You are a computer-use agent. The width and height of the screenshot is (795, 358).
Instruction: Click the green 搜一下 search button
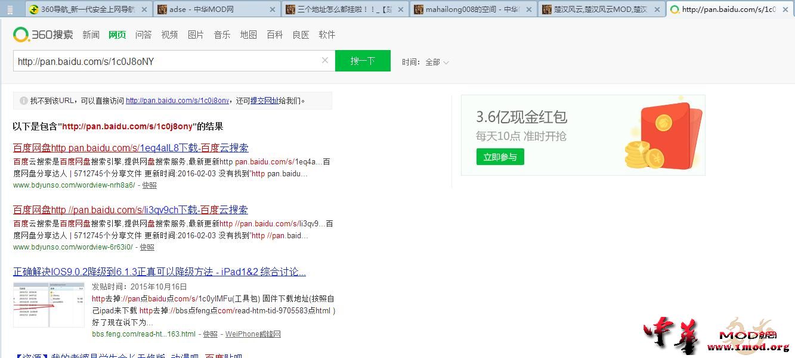coord(363,61)
